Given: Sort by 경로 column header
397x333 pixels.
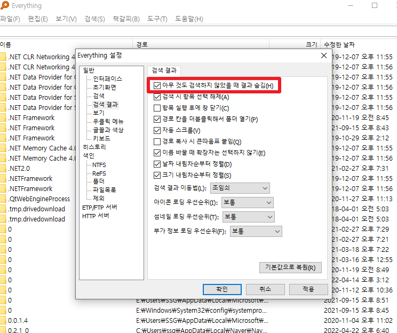Looking at the screenshot, I should (201, 45).
